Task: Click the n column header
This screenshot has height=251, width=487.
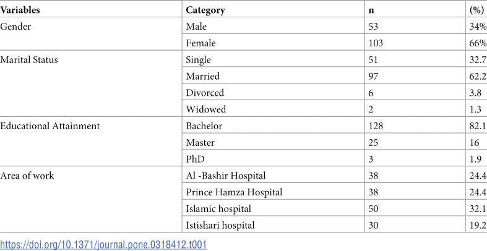Action: pyautogui.click(x=369, y=10)
